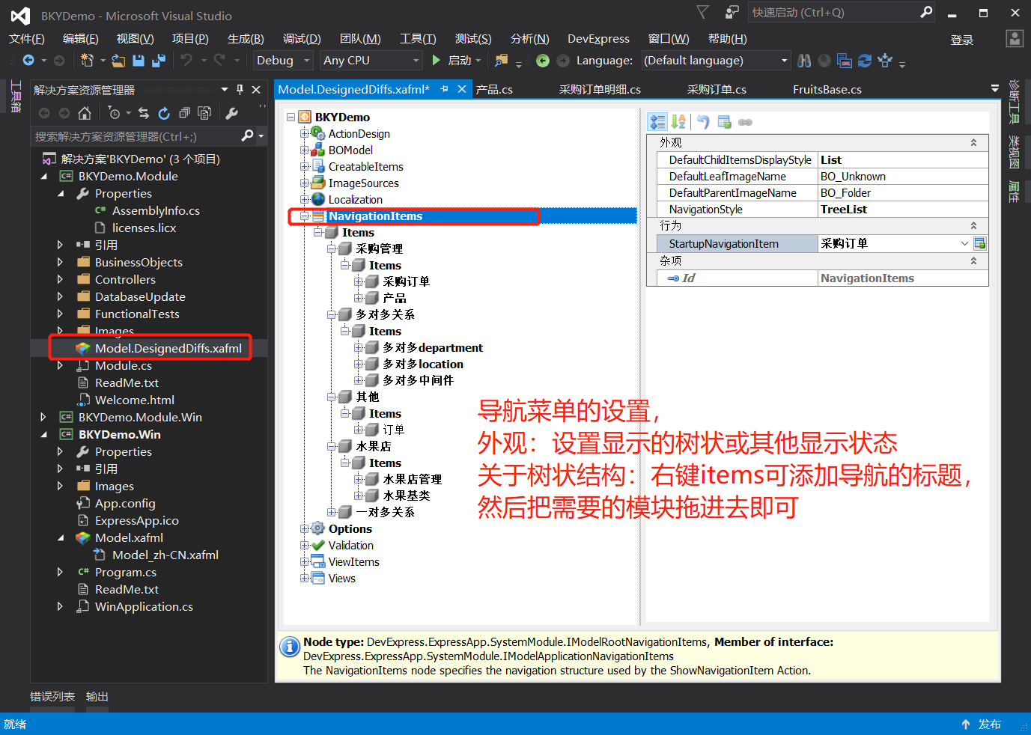Close the Model.DesignedDiffs.xafml tab
The height and width of the screenshot is (735, 1031).
tap(462, 89)
